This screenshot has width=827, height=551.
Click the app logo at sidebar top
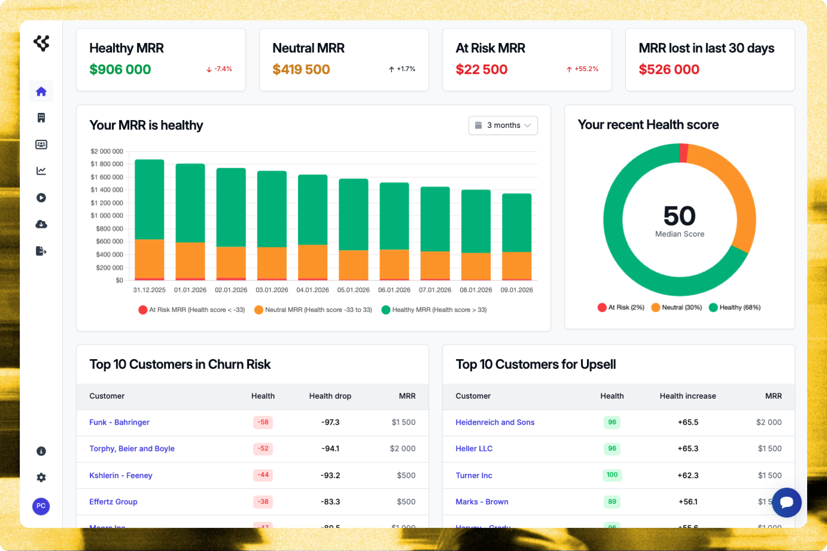[42, 43]
